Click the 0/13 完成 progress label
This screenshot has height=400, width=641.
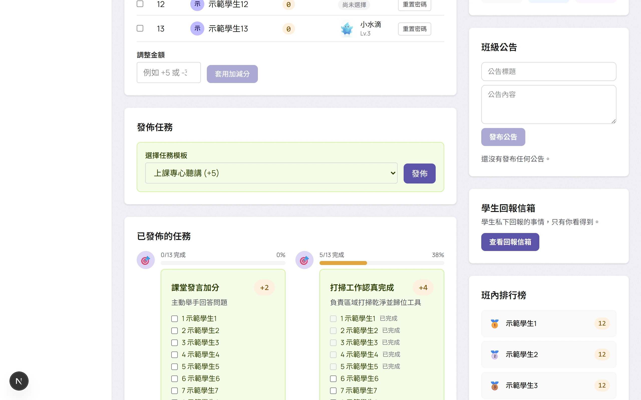pos(173,255)
